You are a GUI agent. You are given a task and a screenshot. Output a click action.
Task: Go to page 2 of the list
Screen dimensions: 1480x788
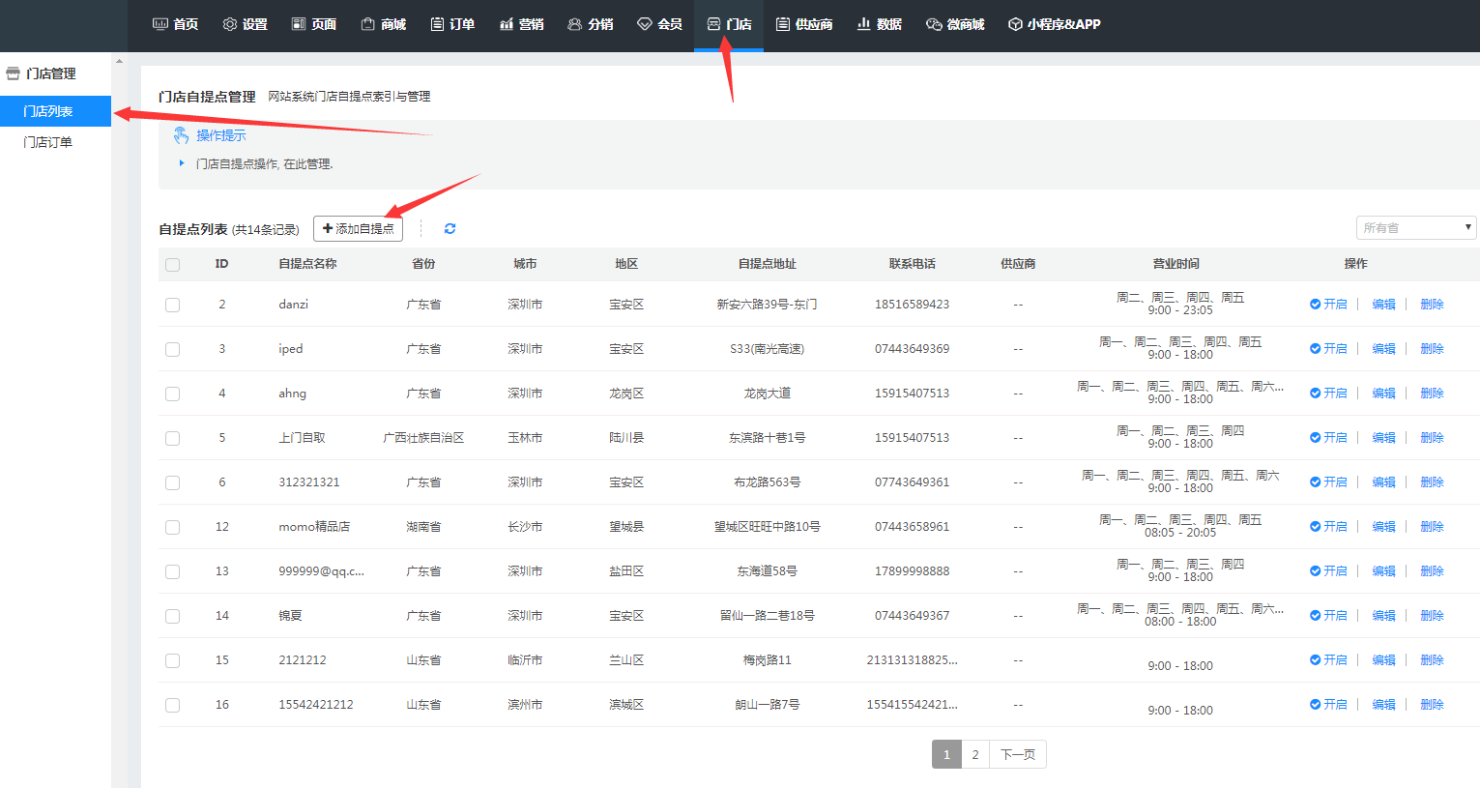[974, 755]
